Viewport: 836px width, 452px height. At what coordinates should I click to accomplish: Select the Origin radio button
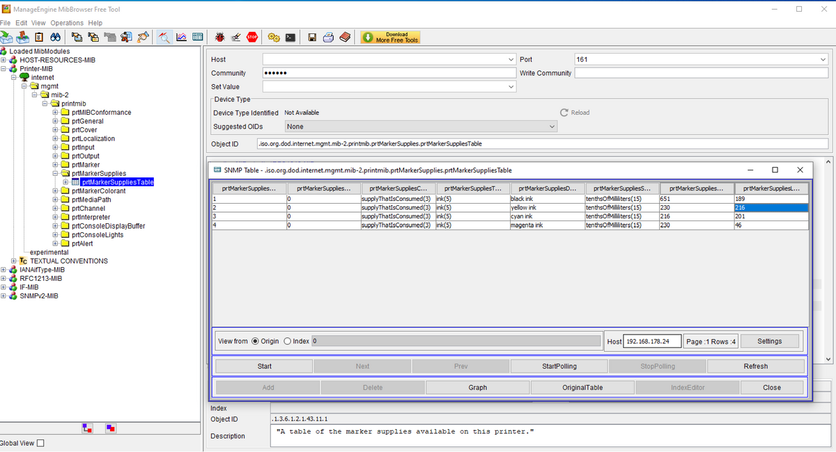pyautogui.click(x=255, y=341)
